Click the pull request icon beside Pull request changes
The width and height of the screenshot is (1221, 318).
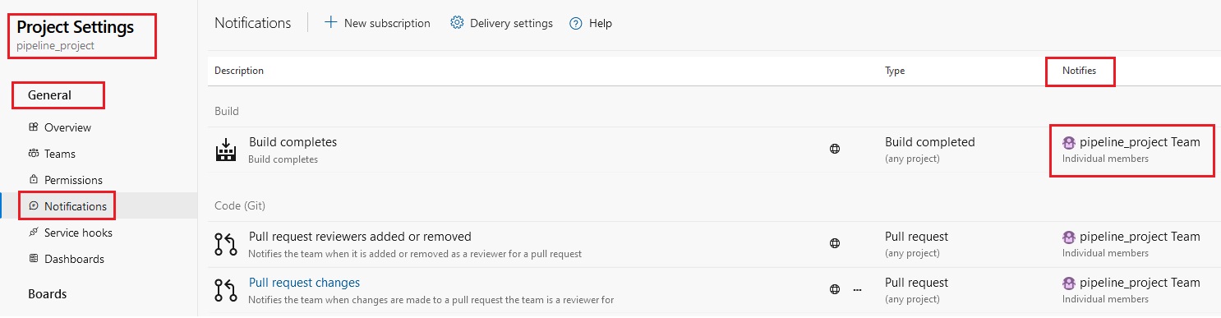225,290
